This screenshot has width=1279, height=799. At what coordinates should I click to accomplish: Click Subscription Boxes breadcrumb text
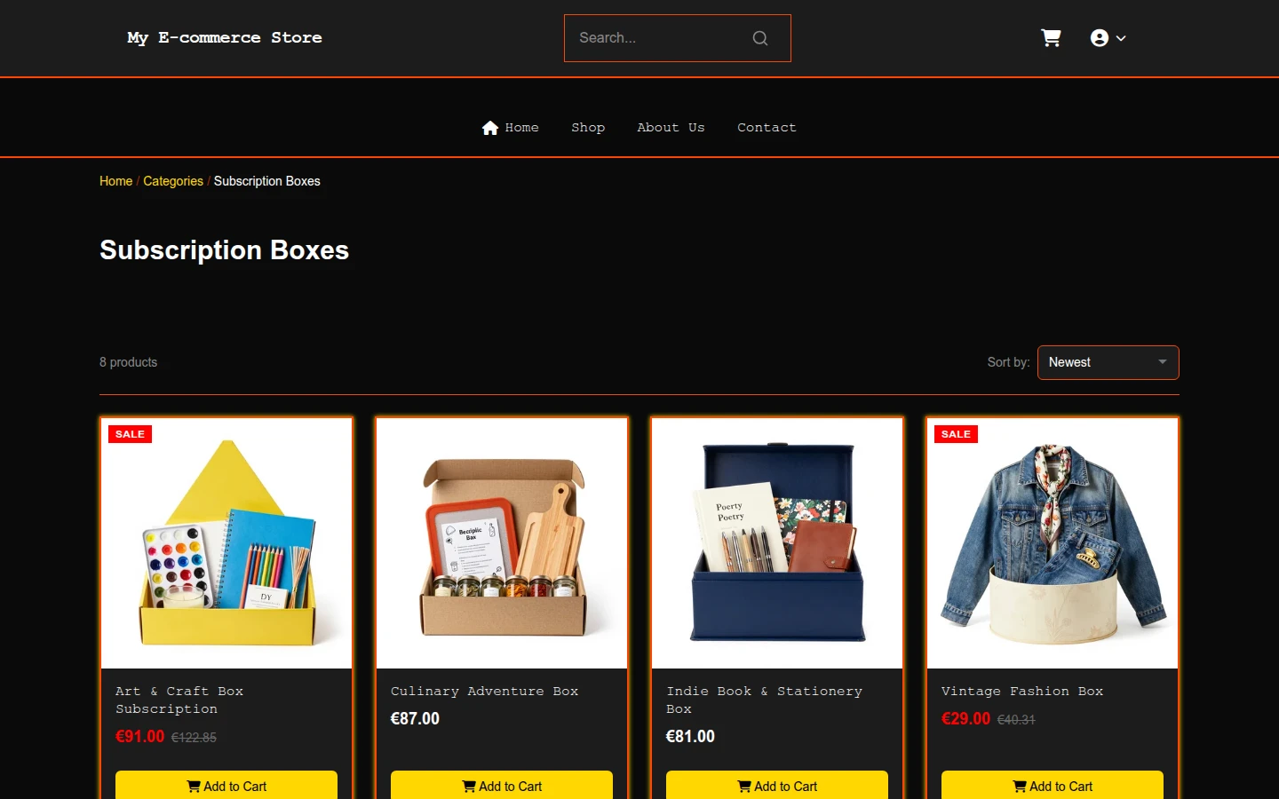266,181
